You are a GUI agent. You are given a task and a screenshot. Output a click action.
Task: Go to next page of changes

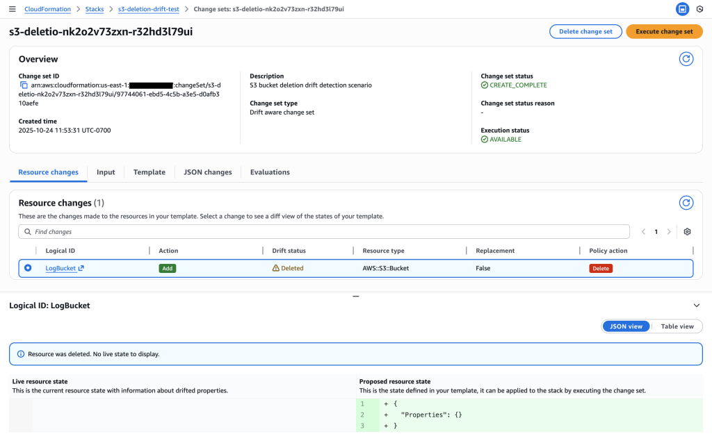click(x=669, y=232)
